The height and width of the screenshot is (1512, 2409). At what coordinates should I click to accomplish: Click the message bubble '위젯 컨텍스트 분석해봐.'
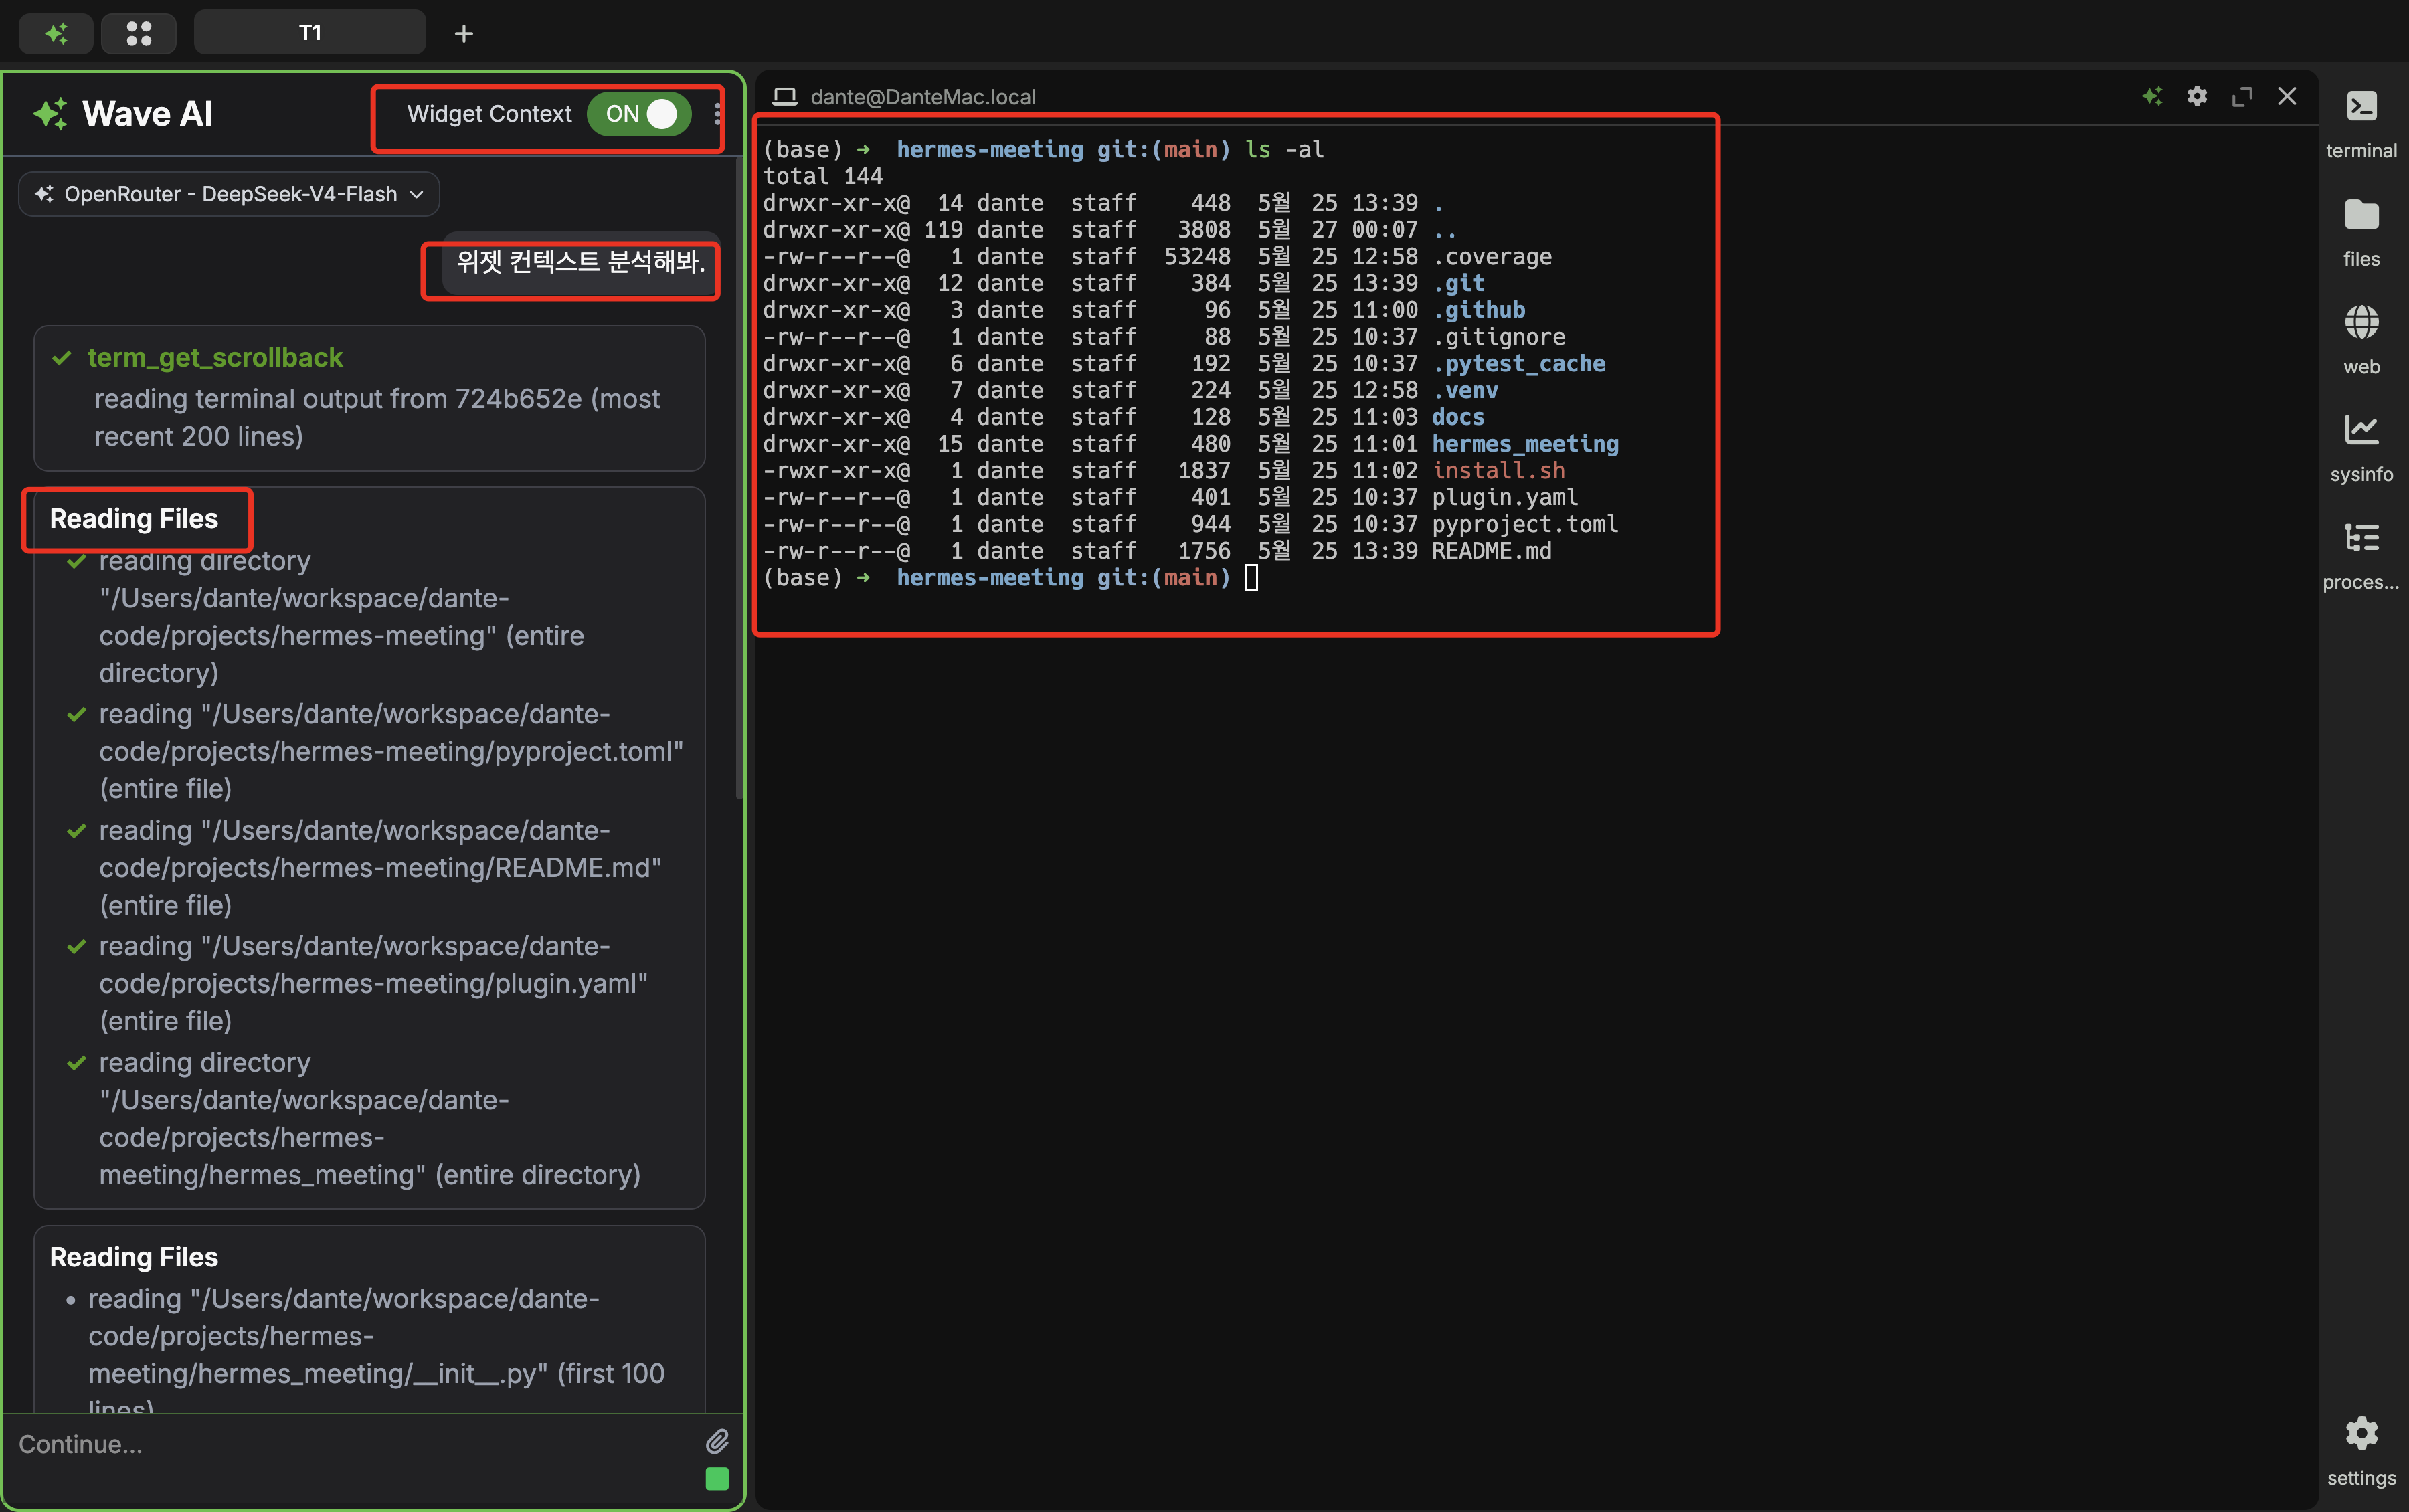(580, 262)
